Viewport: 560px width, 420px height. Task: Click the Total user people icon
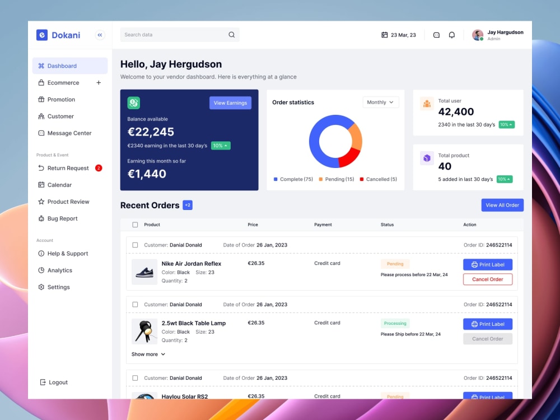(x=427, y=104)
